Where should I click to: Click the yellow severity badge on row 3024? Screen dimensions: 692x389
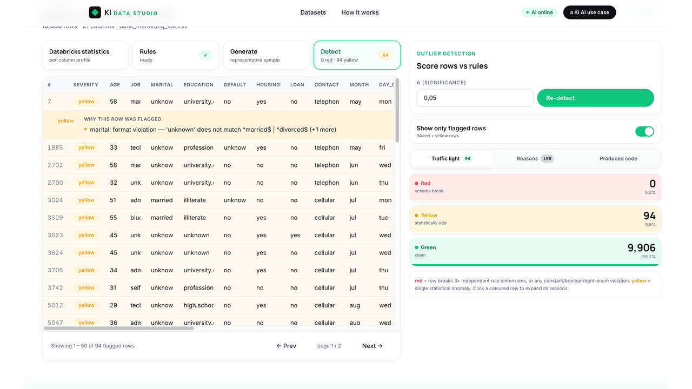[86, 200]
